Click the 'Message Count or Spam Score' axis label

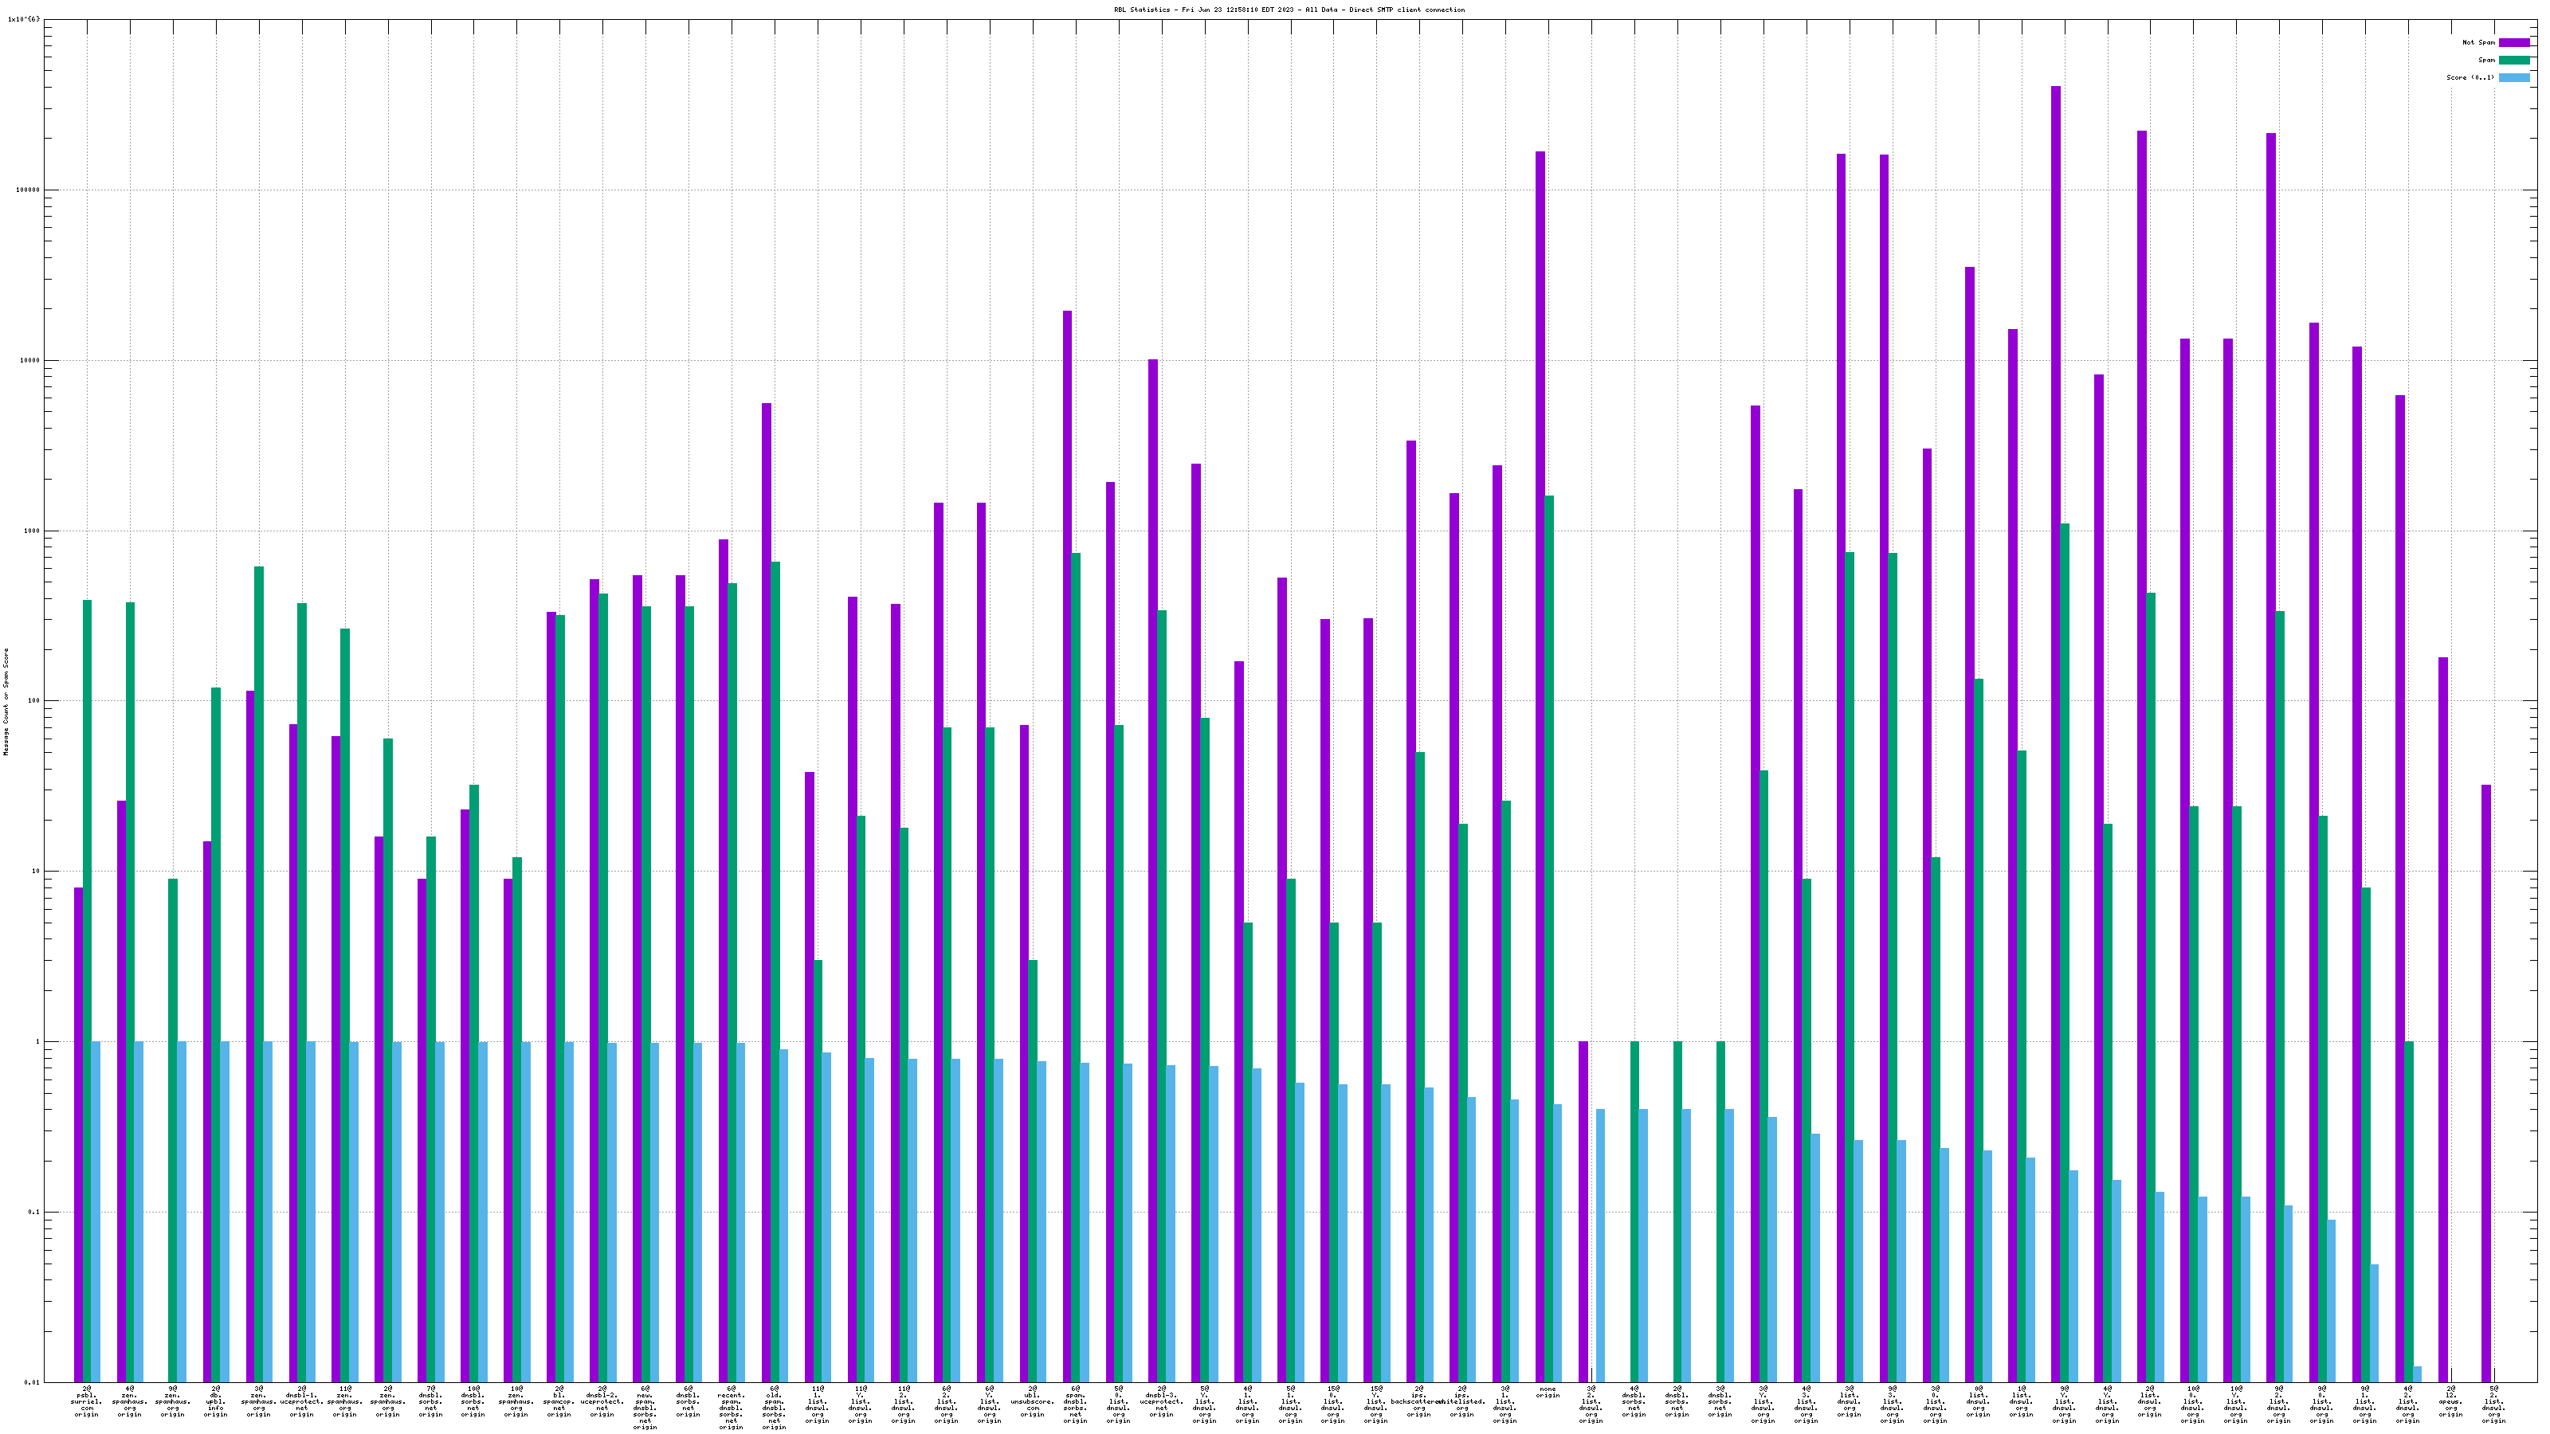(x=6, y=702)
